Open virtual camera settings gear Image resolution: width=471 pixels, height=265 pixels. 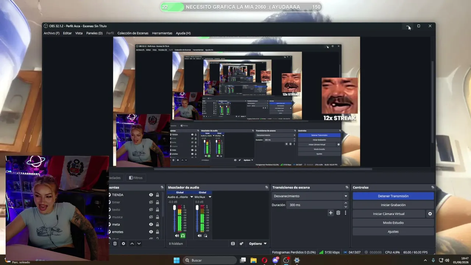click(x=430, y=214)
